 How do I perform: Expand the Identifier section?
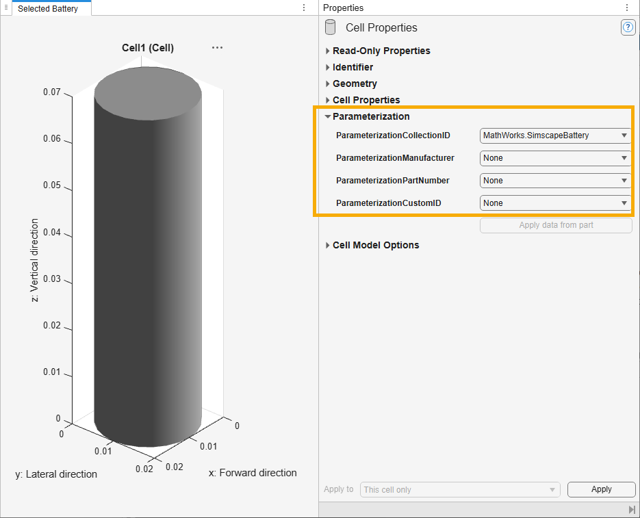pos(328,67)
